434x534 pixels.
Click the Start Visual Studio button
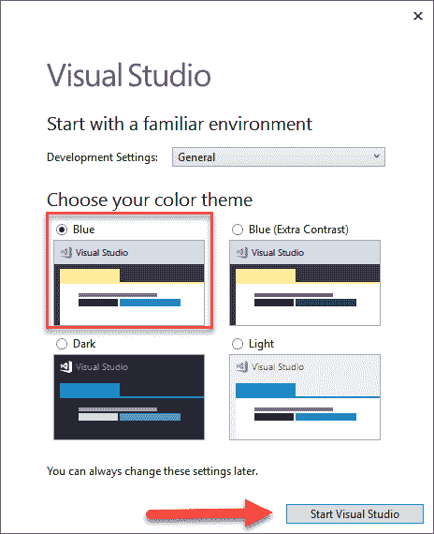click(354, 513)
